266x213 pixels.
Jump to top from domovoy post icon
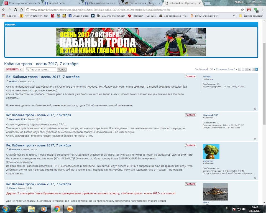(255, 178)
